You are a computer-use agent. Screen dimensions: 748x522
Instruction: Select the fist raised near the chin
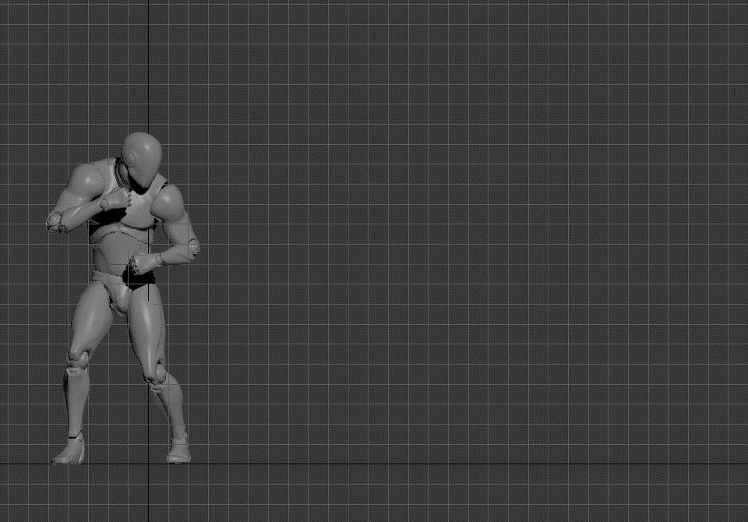[x=114, y=200]
